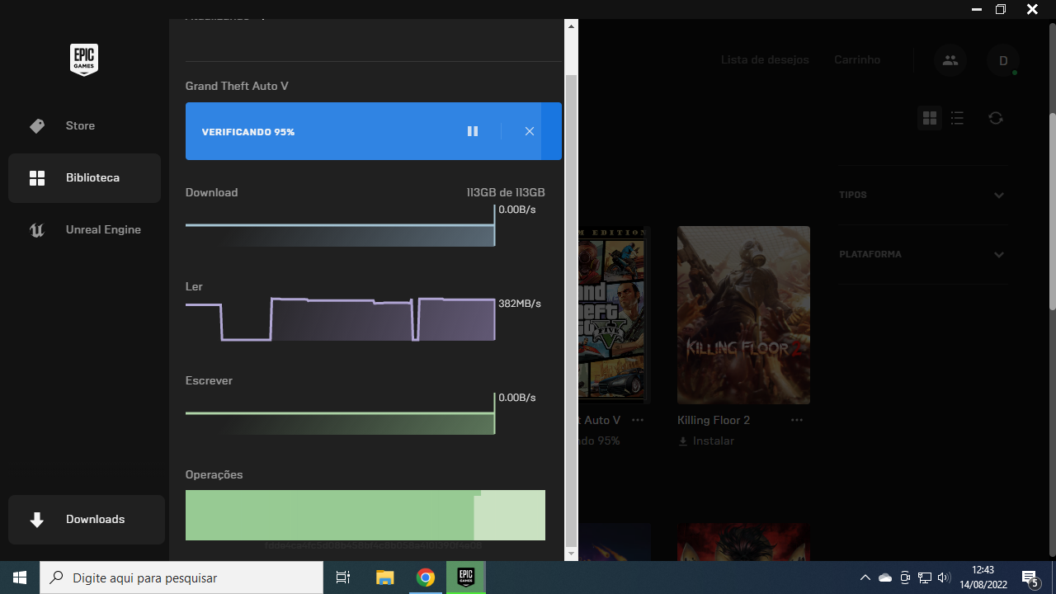Open the taskbar clock and date
The width and height of the screenshot is (1056, 594).
(983, 577)
